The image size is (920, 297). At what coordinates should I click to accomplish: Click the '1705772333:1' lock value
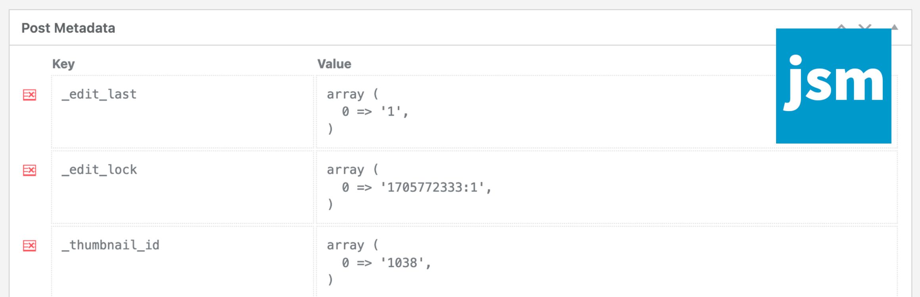432,187
